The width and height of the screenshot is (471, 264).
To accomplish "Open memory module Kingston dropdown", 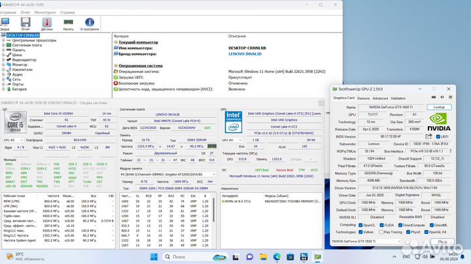I will pos(168,174).
